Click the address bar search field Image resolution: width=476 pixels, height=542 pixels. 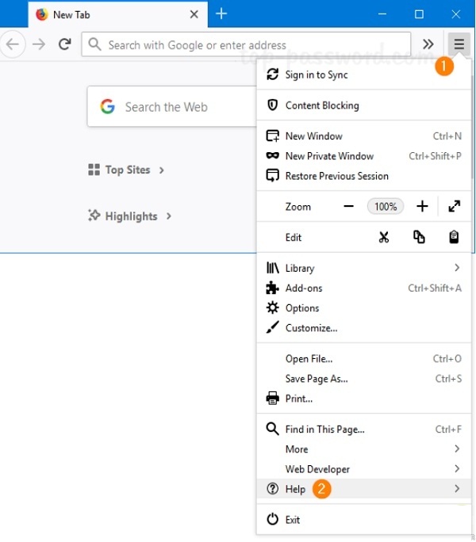(246, 45)
